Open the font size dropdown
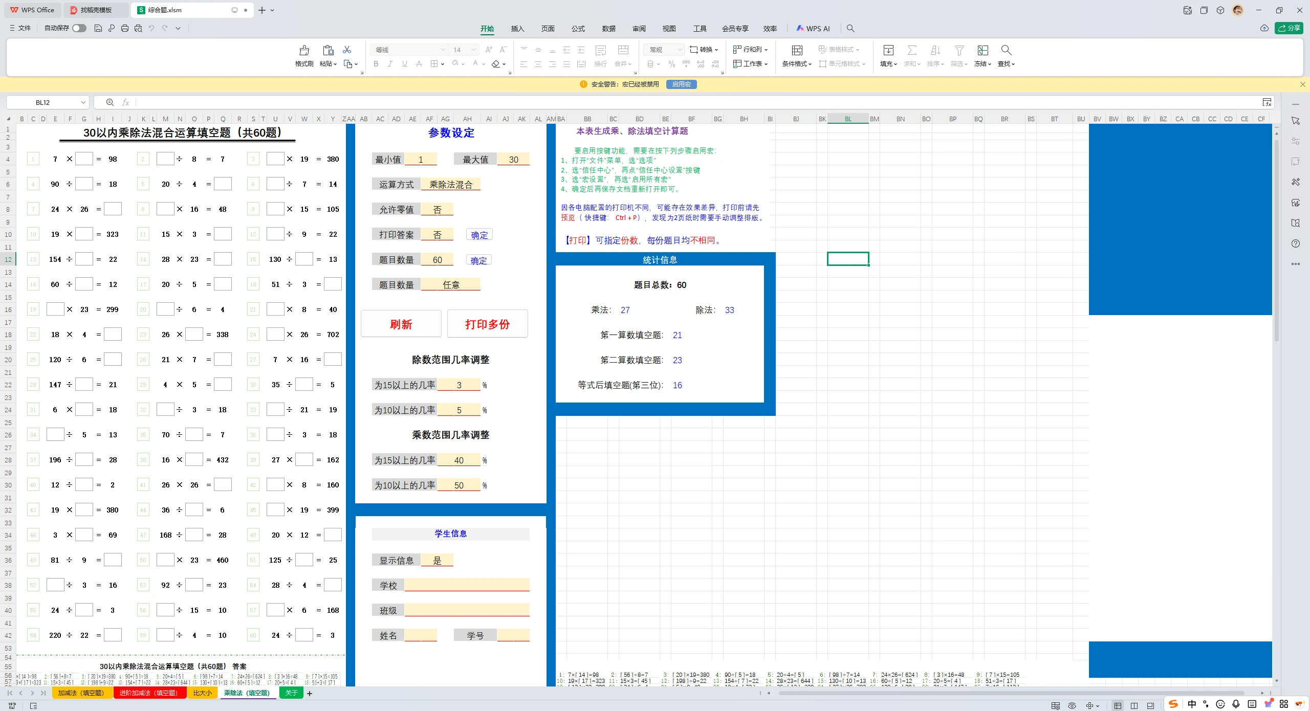 474,50
